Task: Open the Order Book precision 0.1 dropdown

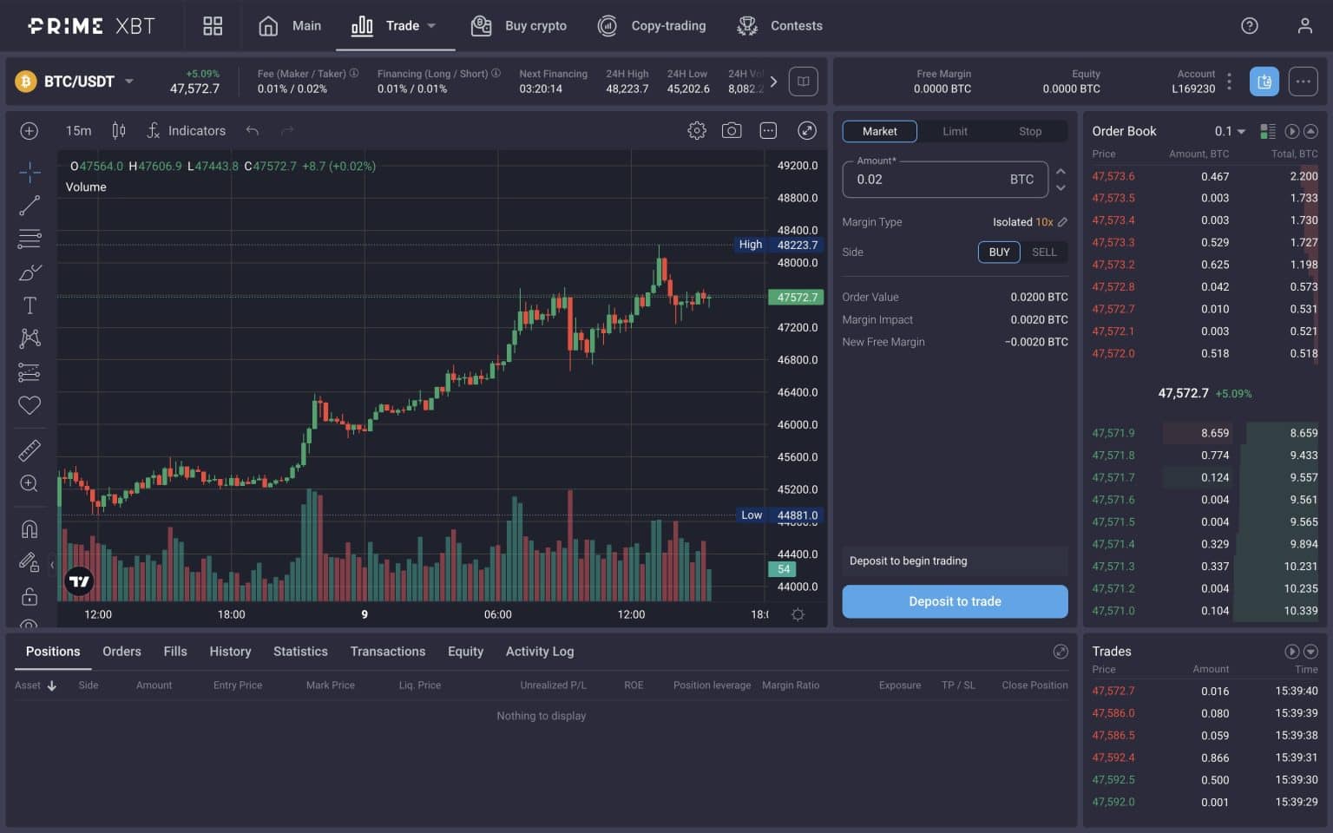Action: [1229, 131]
